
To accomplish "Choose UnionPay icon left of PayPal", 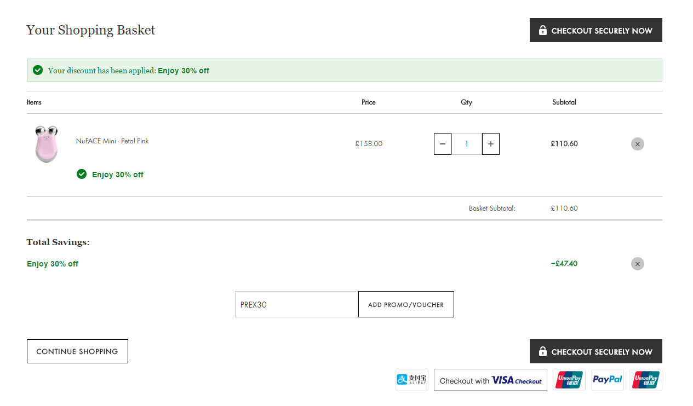I will [x=569, y=380].
